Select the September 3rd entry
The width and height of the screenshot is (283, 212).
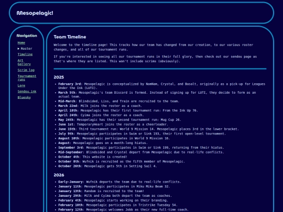tap(141, 148)
